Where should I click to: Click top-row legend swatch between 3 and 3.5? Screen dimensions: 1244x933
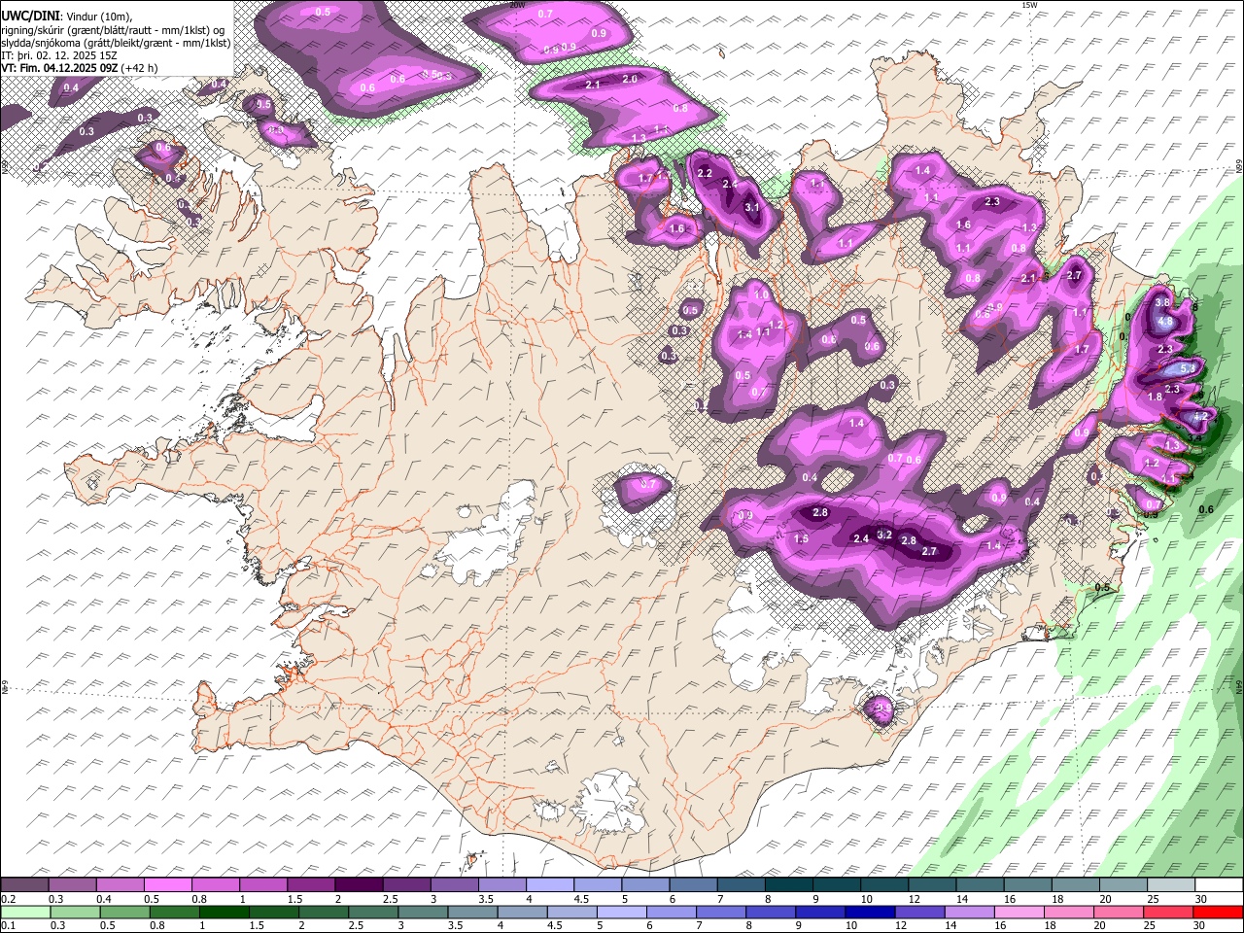(454, 884)
